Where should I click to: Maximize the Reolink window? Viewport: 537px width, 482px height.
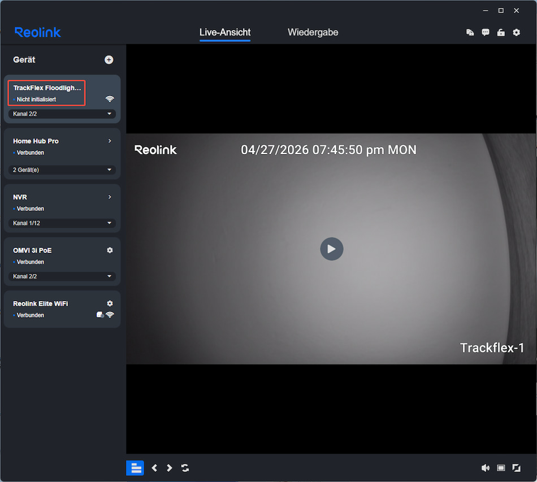(501, 11)
